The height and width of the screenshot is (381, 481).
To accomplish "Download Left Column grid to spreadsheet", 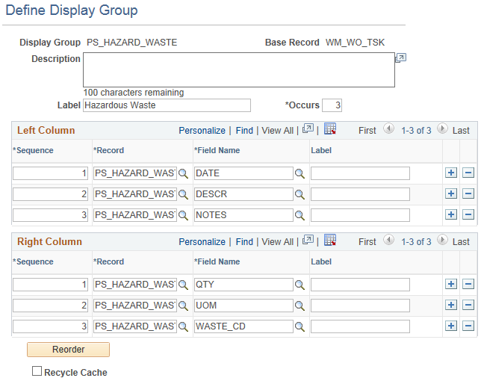I will coord(330,128).
